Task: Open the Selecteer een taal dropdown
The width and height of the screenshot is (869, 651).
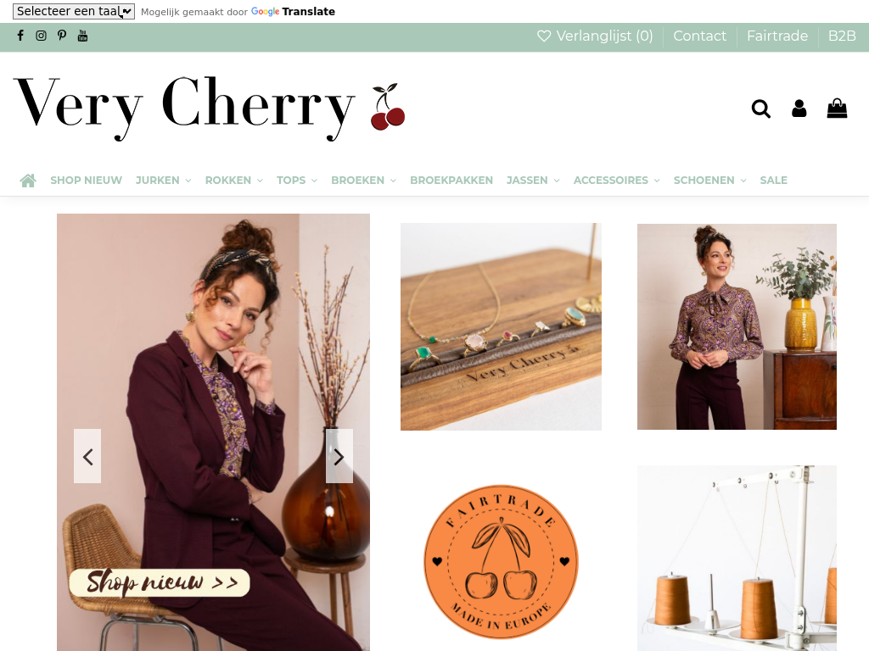Action: pos(74,11)
